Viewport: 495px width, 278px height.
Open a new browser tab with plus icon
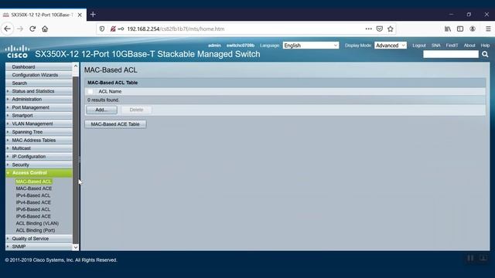point(93,15)
